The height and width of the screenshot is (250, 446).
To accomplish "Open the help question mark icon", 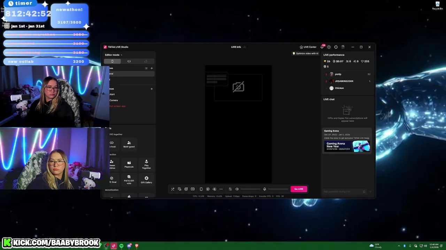I will click(329, 47).
